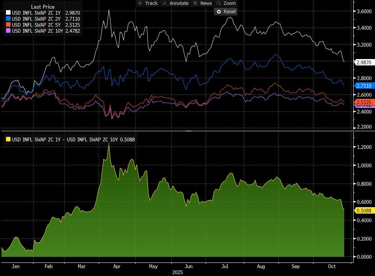The image size is (375, 276).
Task: Open the News toolbar item
Action: pyautogui.click(x=205, y=3)
